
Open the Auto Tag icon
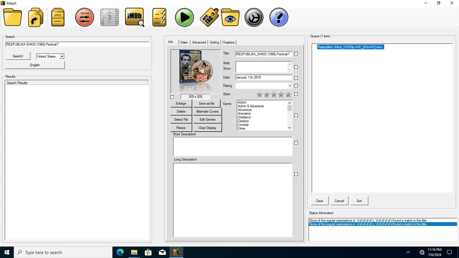click(209, 17)
